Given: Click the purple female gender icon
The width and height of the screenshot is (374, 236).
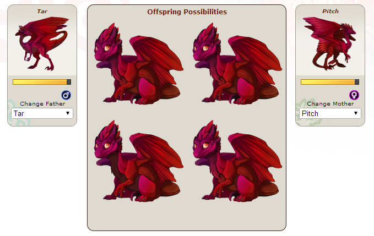Looking at the screenshot, I should click(354, 95).
